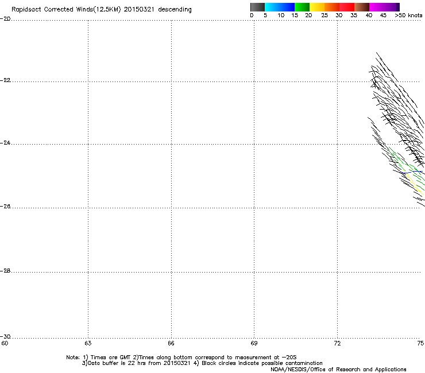This screenshot has width=425, height=373.
Task: Click the brown 35-40 knots color segment
Action: click(362, 7)
